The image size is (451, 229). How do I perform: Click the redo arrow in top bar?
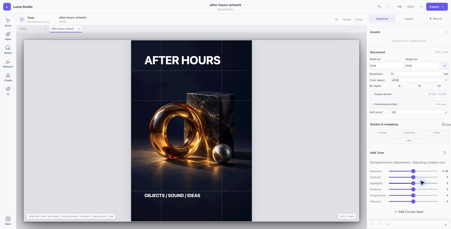click(x=388, y=7)
